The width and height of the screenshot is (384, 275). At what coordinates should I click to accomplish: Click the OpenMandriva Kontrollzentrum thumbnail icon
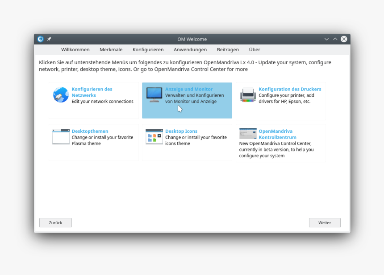point(248,133)
